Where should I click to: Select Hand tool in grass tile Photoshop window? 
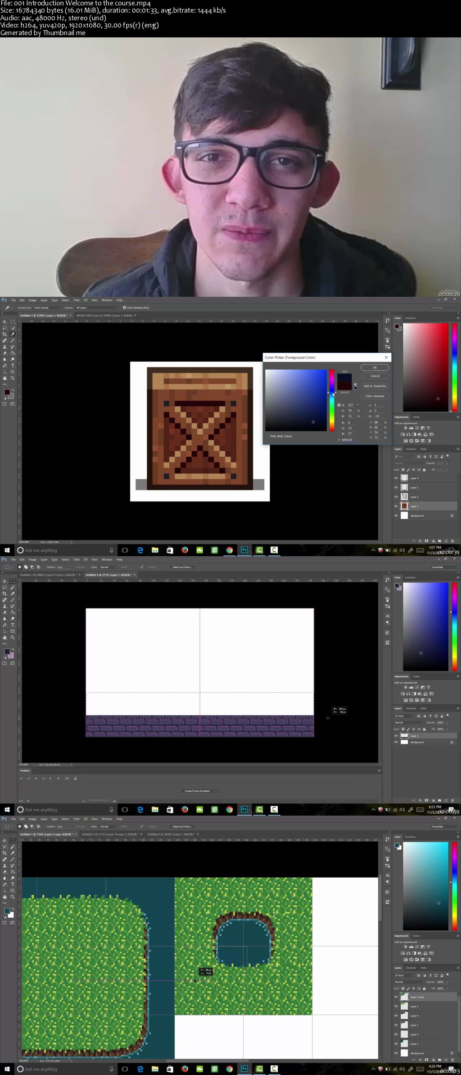[x=5, y=897]
